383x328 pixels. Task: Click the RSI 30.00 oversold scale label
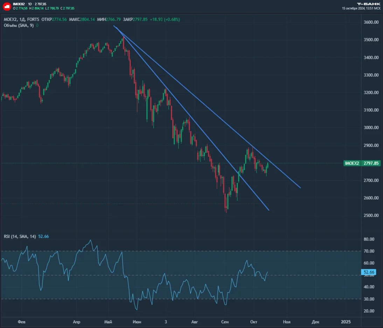[369, 299]
